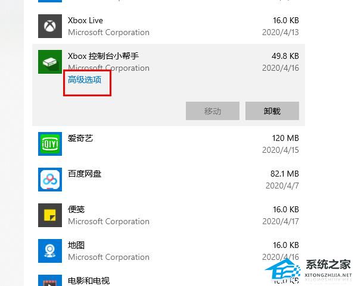Viewport: 361px width, 286px height.
Task: Select the 电影和电视 entry title
Action: [x=89, y=281]
